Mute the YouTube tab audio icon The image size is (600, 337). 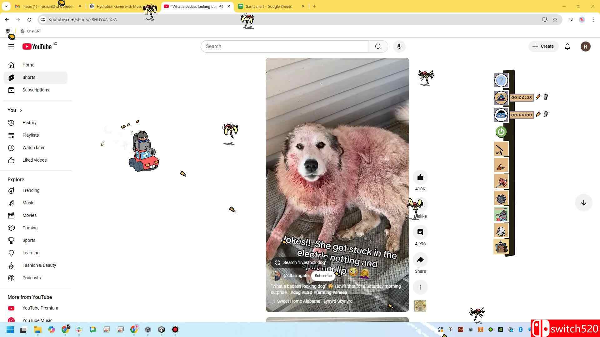221,6
